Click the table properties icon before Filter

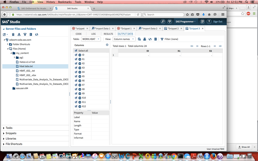(x=155, y=39)
